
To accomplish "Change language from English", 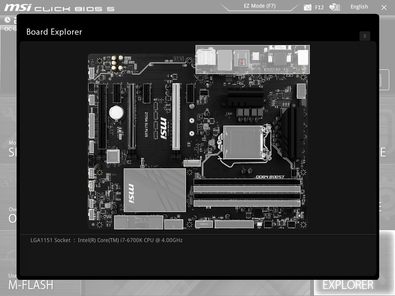I will 359,7.
